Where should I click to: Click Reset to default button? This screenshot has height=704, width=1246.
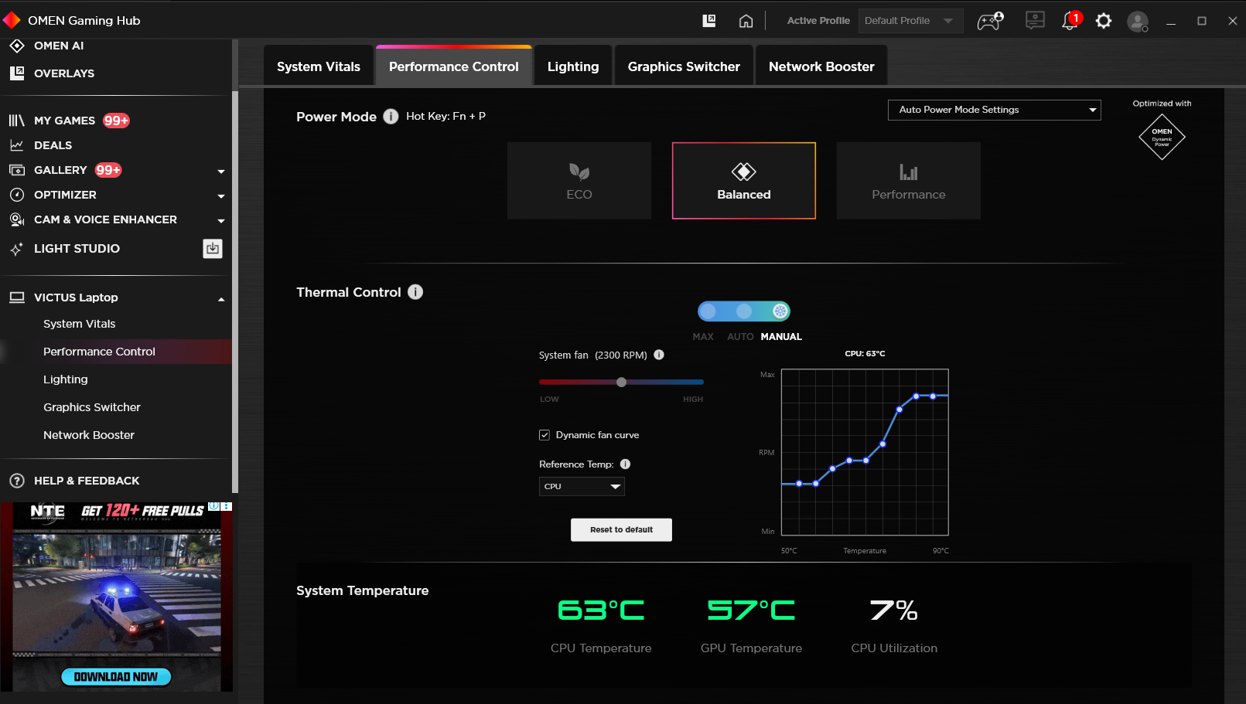coord(621,530)
